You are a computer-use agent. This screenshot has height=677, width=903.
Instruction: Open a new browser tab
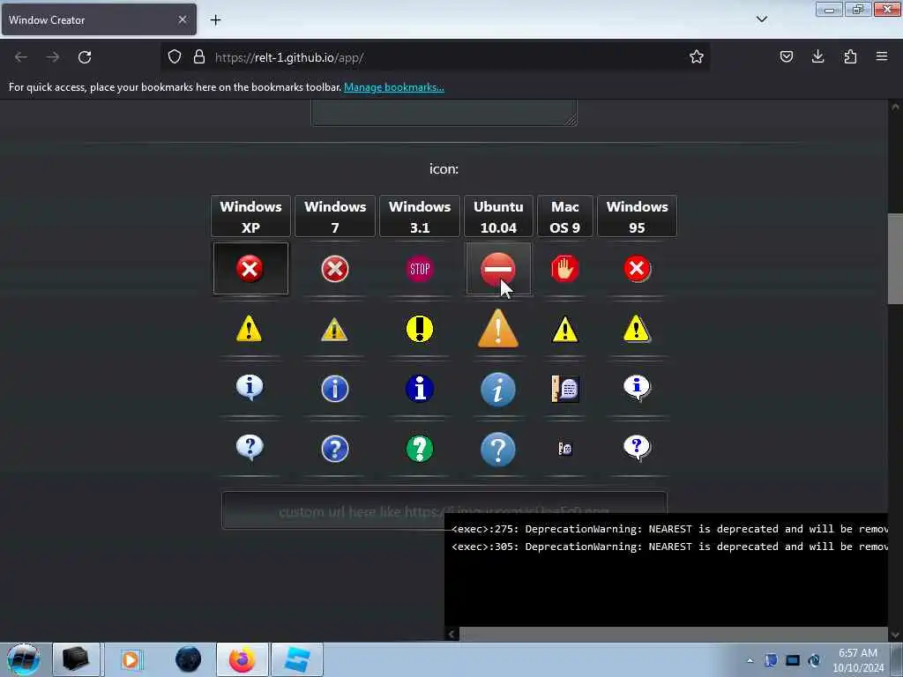click(x=215, y=20)
